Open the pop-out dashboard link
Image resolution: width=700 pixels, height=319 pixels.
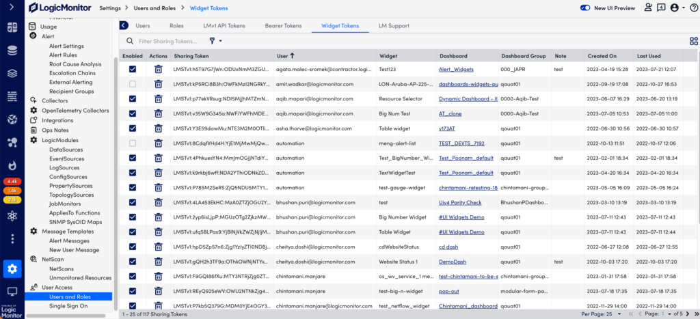pyautogui.click(x=449, y=292)
